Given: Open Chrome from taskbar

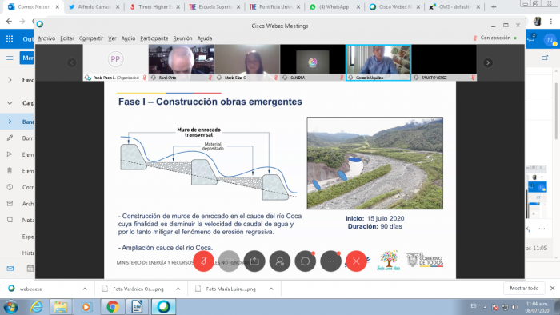Looking at the screenshot, I should pos(113,307).
